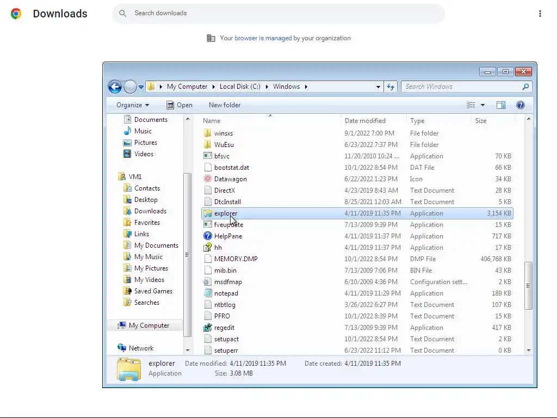The height and width of the screenshot is (418, 557).
Task: Click New folder in toolbar
Action: [x=225, y=105]
